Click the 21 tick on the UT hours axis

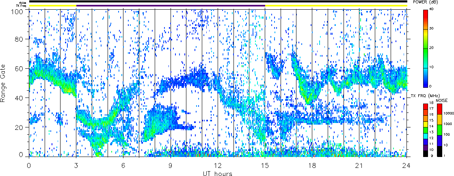pyautogui.click(x=359, y=165)
